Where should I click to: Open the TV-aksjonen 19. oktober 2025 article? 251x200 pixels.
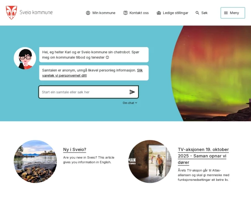click(203, 156)
